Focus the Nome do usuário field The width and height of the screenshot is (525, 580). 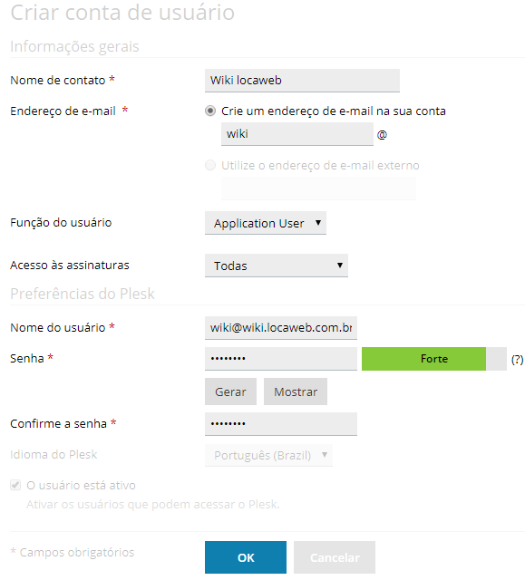point(281,328)
